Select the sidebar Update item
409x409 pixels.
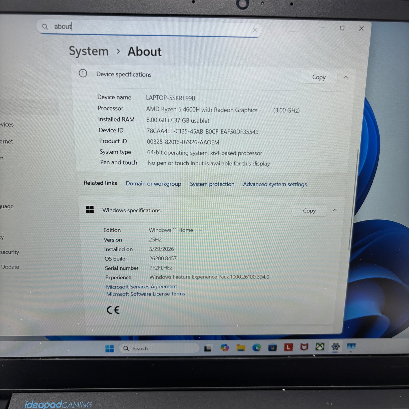pos(10,267)
